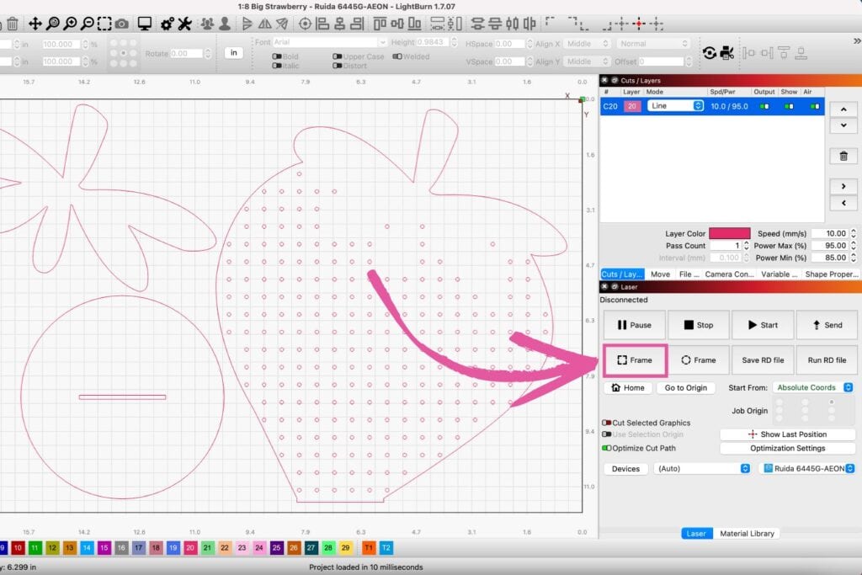Screen dimensions: 862x575
Task: Toggle the Bold font switch
Action: [277, 56]
